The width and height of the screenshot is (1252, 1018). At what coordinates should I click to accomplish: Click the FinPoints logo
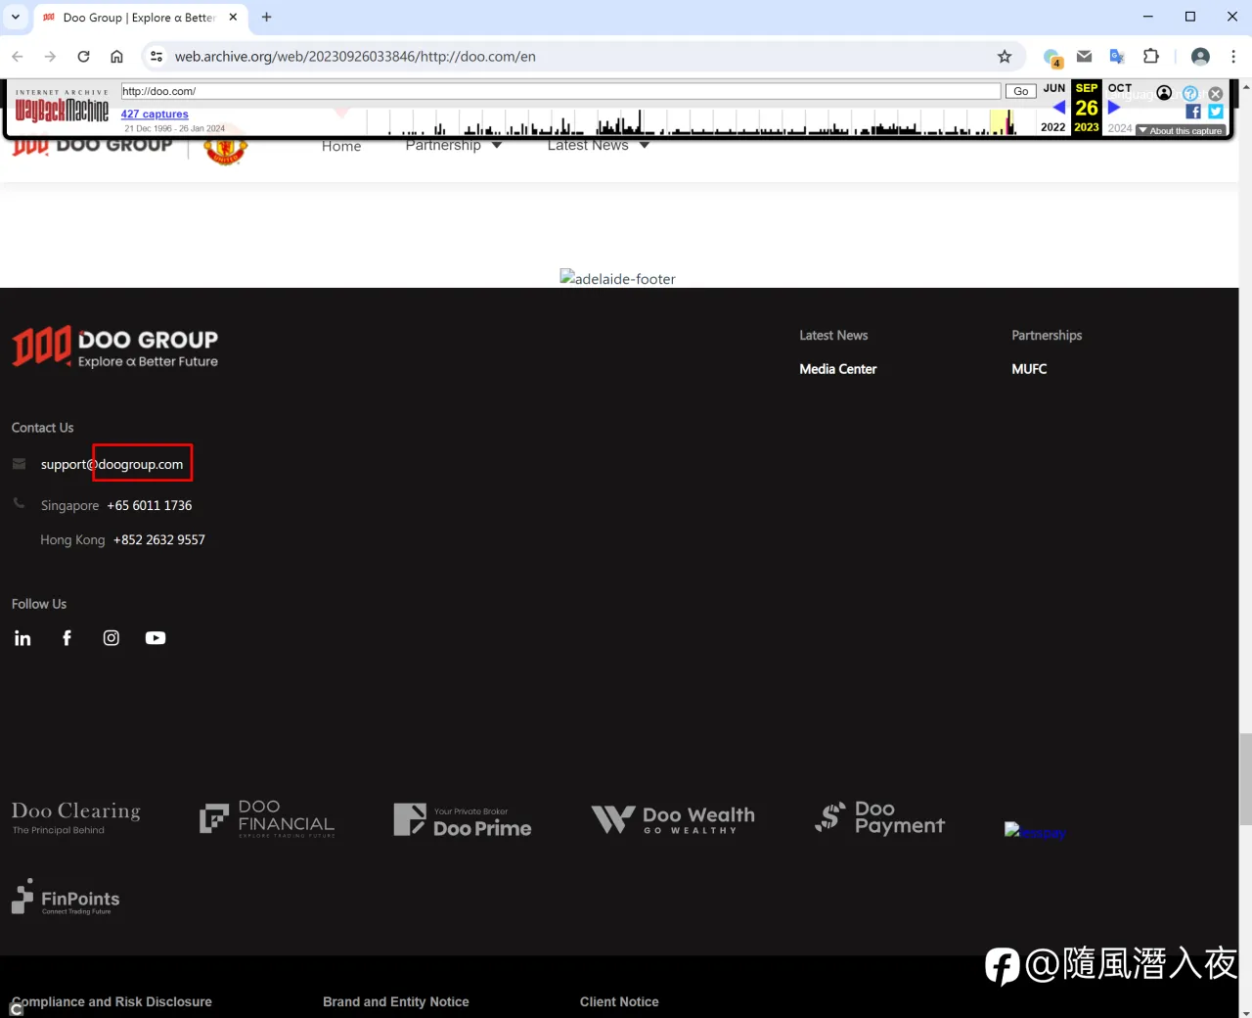pos(66,898)
